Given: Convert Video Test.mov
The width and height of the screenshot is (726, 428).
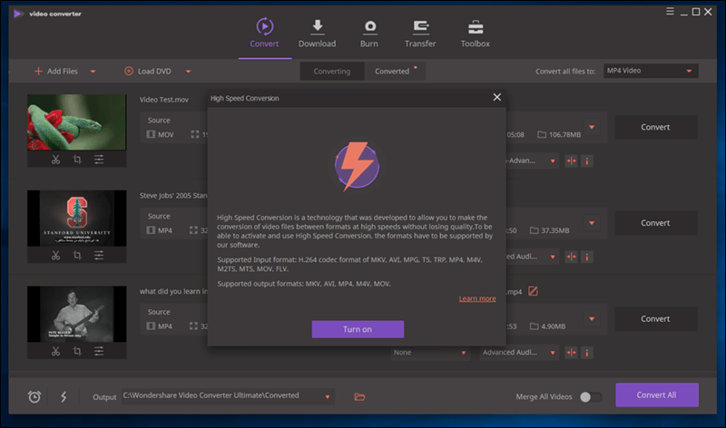Looking at the screenshot, I should click(x=655, y=127).
